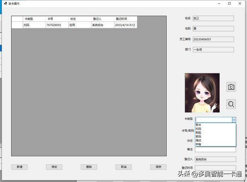This screenshot has width=247, height=182.
Task: Choose 刷脸 from the card type list
Action: coord(215,133)
